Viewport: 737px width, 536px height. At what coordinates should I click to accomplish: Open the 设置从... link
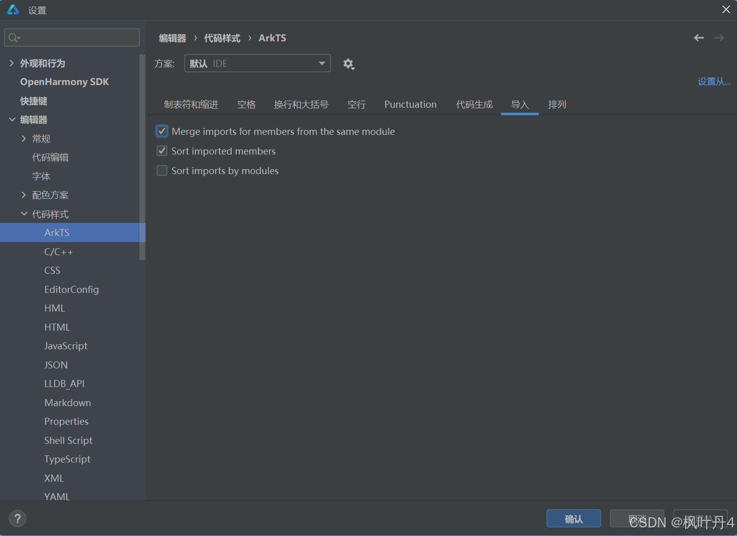pos(714,82)
